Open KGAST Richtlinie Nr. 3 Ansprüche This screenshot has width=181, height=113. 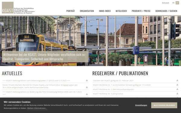(x=108, y=94)
